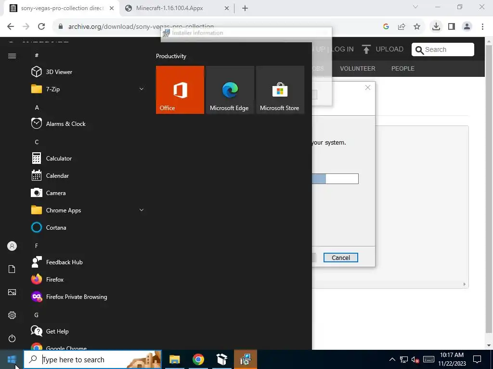This screenshot has width=493, height=369.
Task: Open the package app icon on taskbar
Action: pyautogui.click(x=222, y=359)
